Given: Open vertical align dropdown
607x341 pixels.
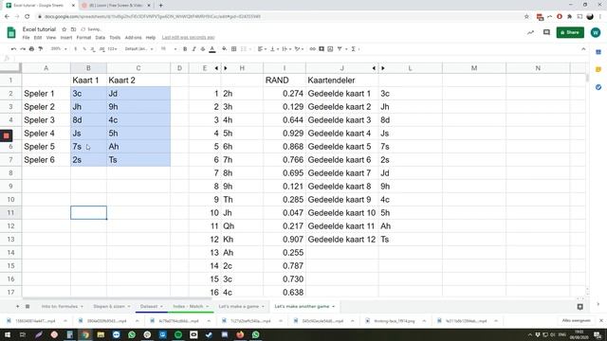Looking at the screenshot, I should [x=274, y=49].
